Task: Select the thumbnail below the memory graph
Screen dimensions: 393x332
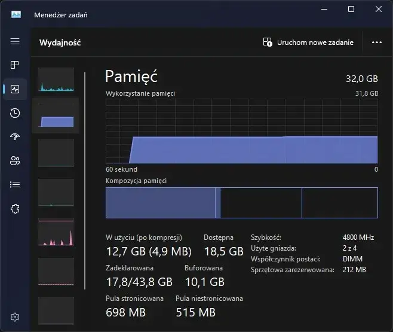Action: pyautogui.click(x=56, y=153)
